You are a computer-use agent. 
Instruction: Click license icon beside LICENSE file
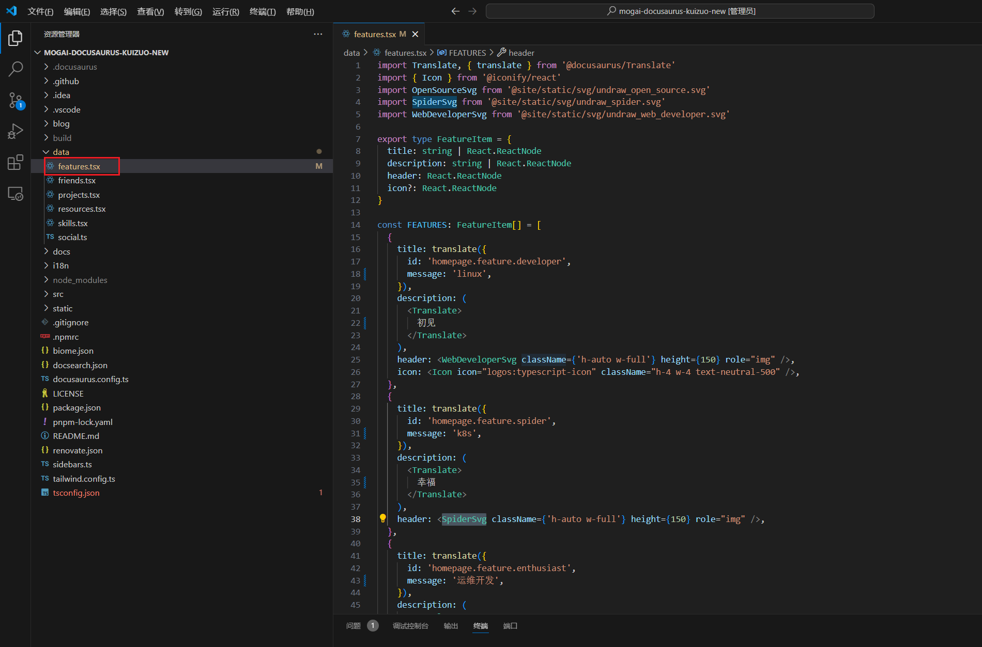[x=45, y=393]
